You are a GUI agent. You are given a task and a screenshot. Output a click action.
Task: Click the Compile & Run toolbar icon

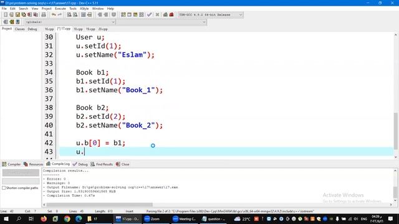(135, 15)
